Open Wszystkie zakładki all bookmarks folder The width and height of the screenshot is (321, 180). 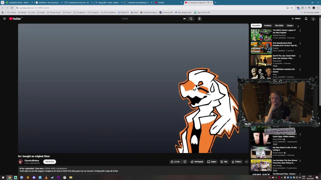point(311,12)
